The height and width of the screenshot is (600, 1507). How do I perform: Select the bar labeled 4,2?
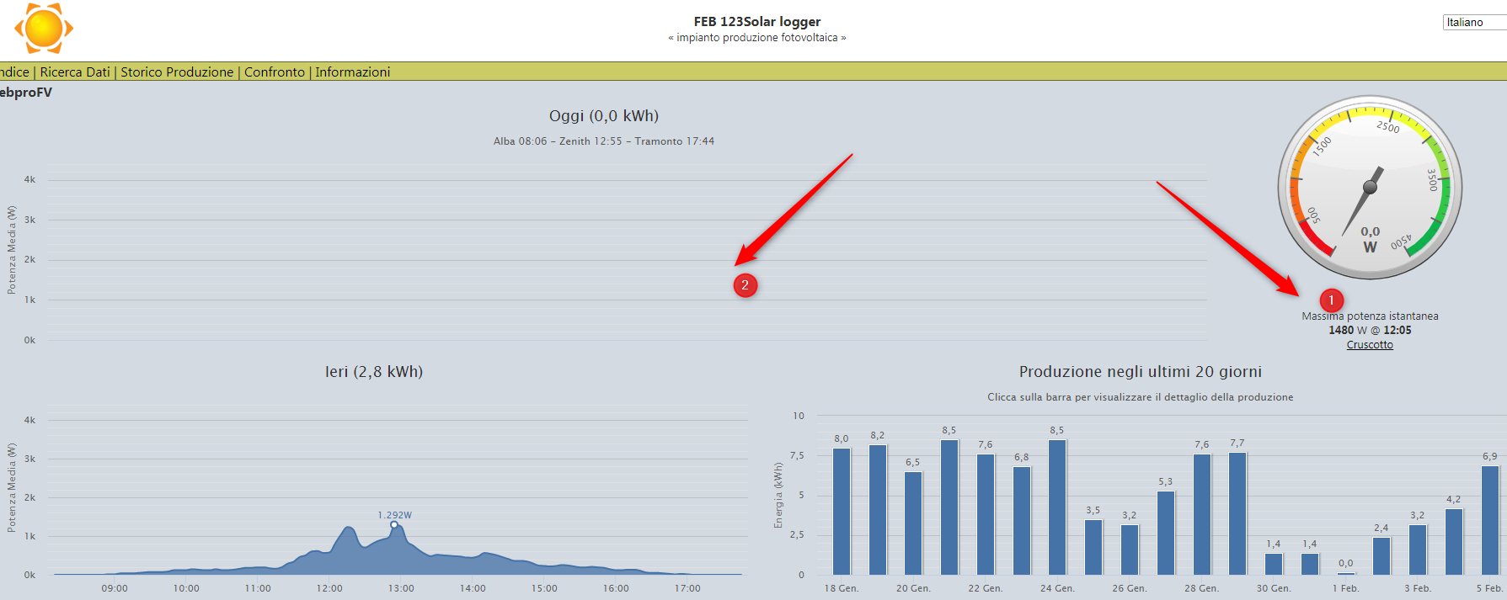[1454, 542]
